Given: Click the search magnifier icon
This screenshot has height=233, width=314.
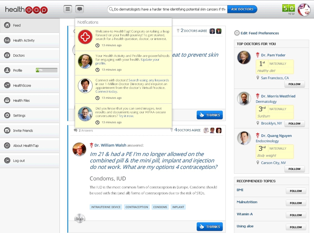Looking at the screenshot, I should [111, 9].
